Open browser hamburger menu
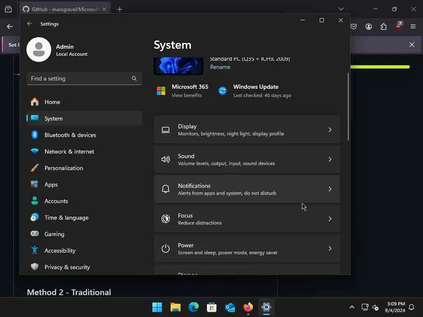 pos(413,26)
